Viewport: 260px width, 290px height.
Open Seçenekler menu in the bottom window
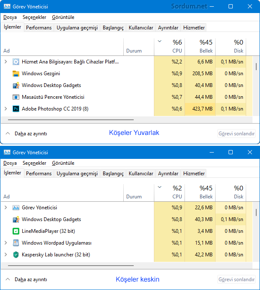coord(34,163)
